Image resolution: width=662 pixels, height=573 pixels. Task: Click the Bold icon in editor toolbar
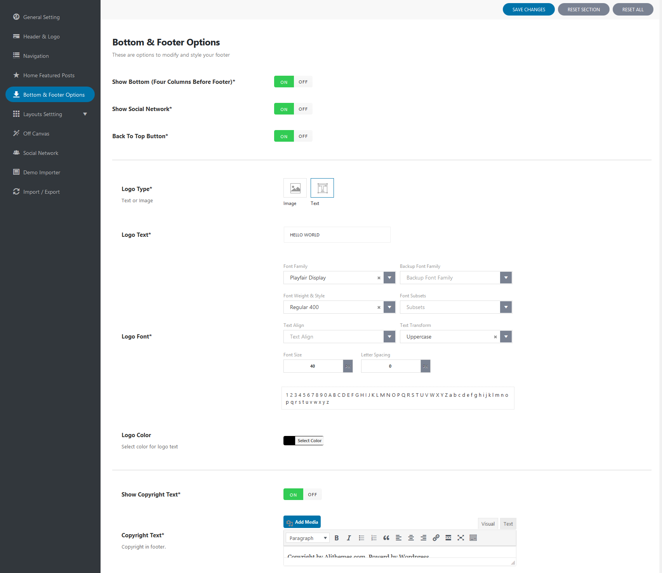[337, 538]
